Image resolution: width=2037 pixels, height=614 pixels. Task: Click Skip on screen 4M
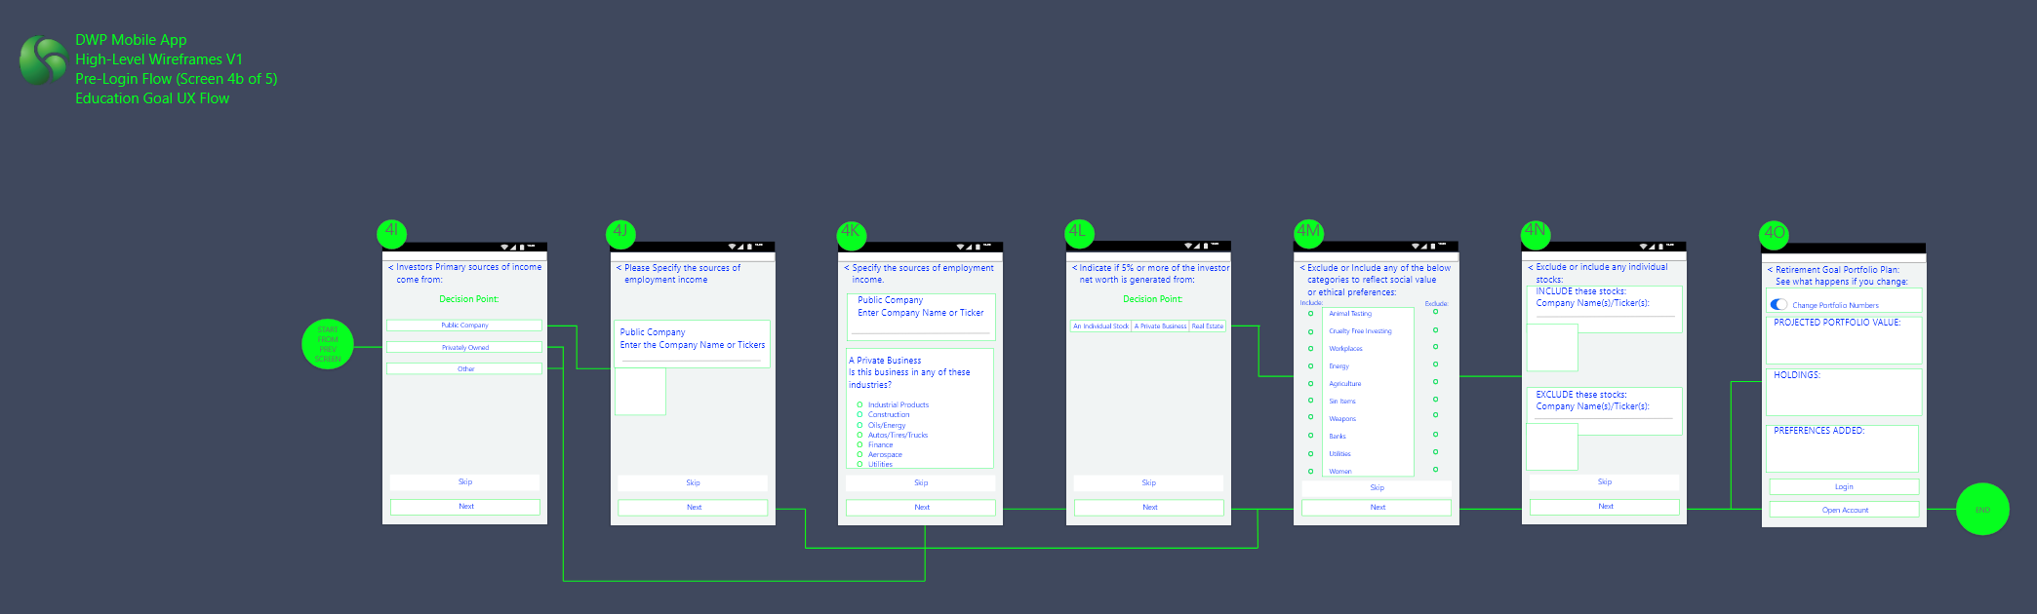pyautogui.click(x=1377, y=487)
